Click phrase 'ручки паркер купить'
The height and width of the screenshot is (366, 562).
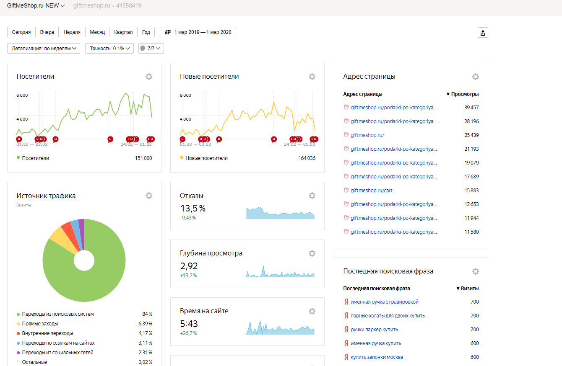click(374, 330)
